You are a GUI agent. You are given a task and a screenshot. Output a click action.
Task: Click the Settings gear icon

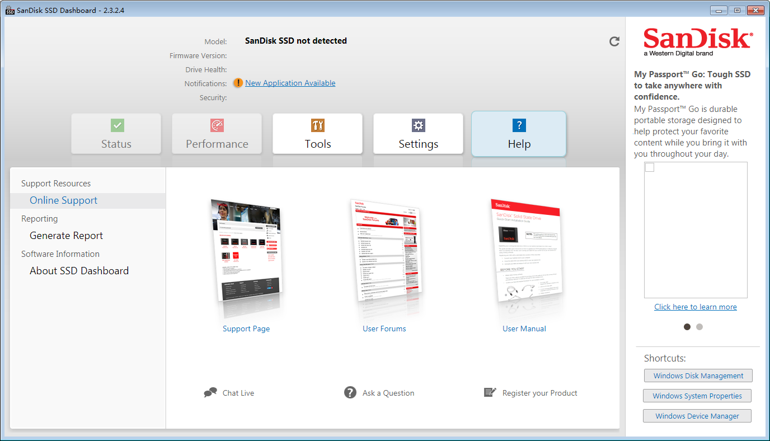click(x=419, y=125)
